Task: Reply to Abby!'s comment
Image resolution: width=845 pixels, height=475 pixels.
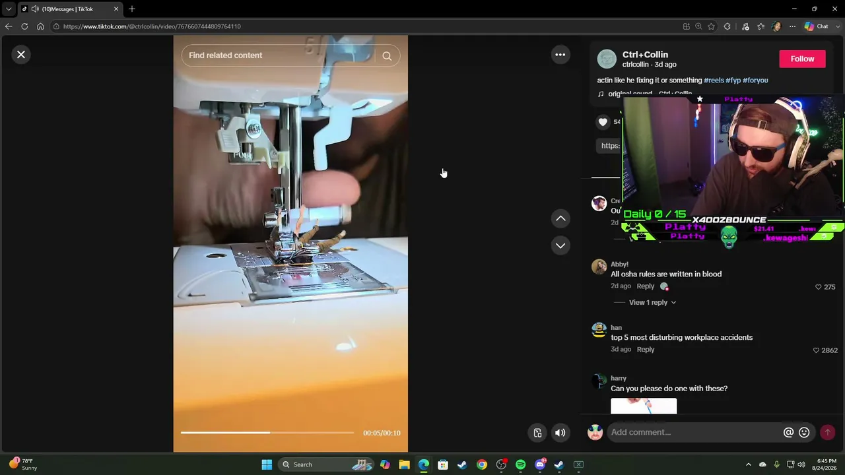Action: 645,286
